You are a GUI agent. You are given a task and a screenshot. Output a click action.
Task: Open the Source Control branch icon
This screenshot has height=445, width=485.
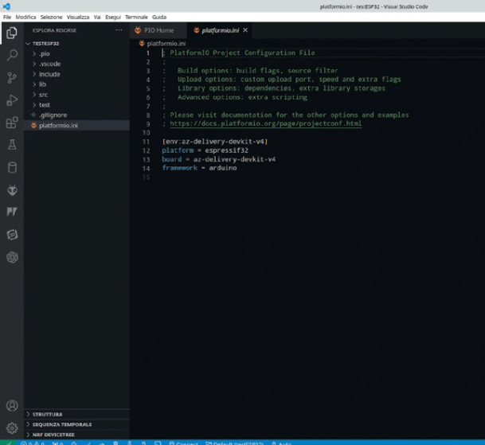[12, 78]
